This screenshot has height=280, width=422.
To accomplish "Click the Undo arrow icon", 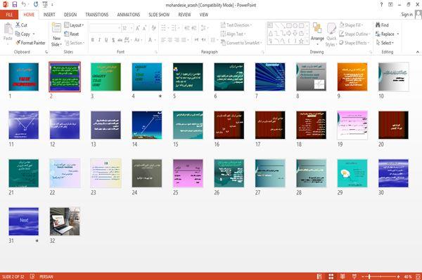I will [x=24, y=4].
